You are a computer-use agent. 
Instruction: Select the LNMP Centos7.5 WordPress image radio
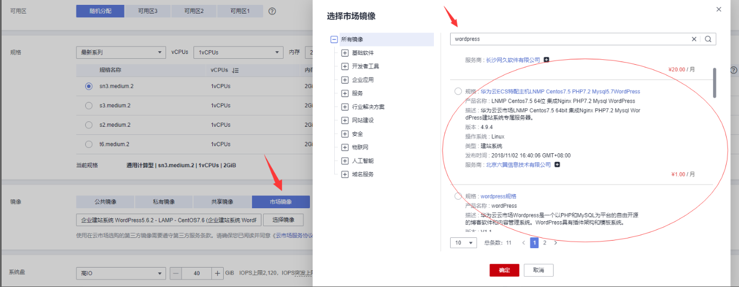458,91
